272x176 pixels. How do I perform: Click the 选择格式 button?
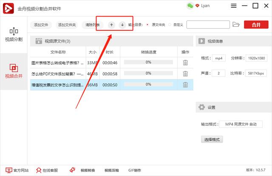pyautogui.click(x=212, y=139)
